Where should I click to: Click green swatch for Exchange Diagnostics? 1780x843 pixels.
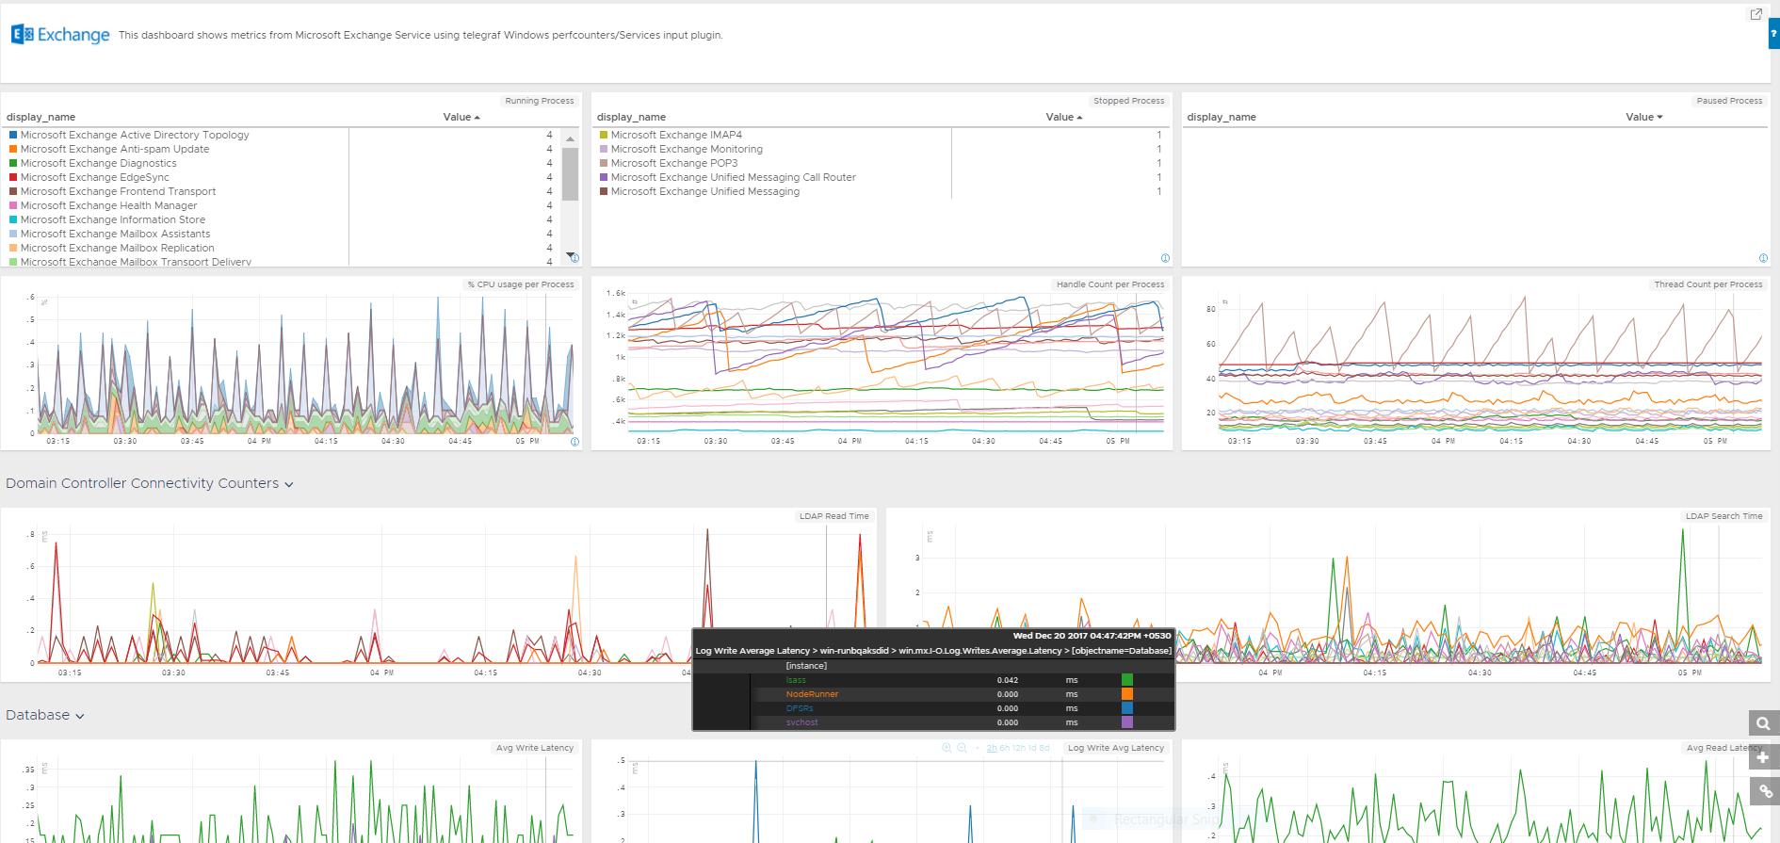tap(13, 163)
